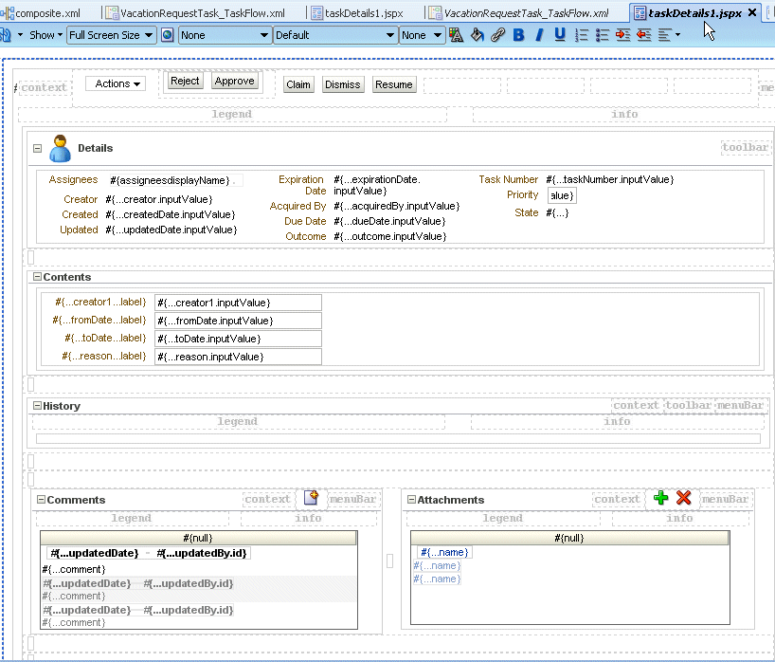Add an attachment with the green plus
The width and height of the screenshot is (775, 662).
click(660, 498)
